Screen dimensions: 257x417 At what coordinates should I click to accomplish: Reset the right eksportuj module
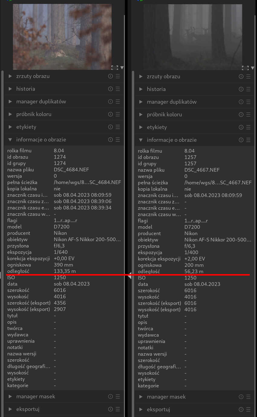tap(241, 409)
